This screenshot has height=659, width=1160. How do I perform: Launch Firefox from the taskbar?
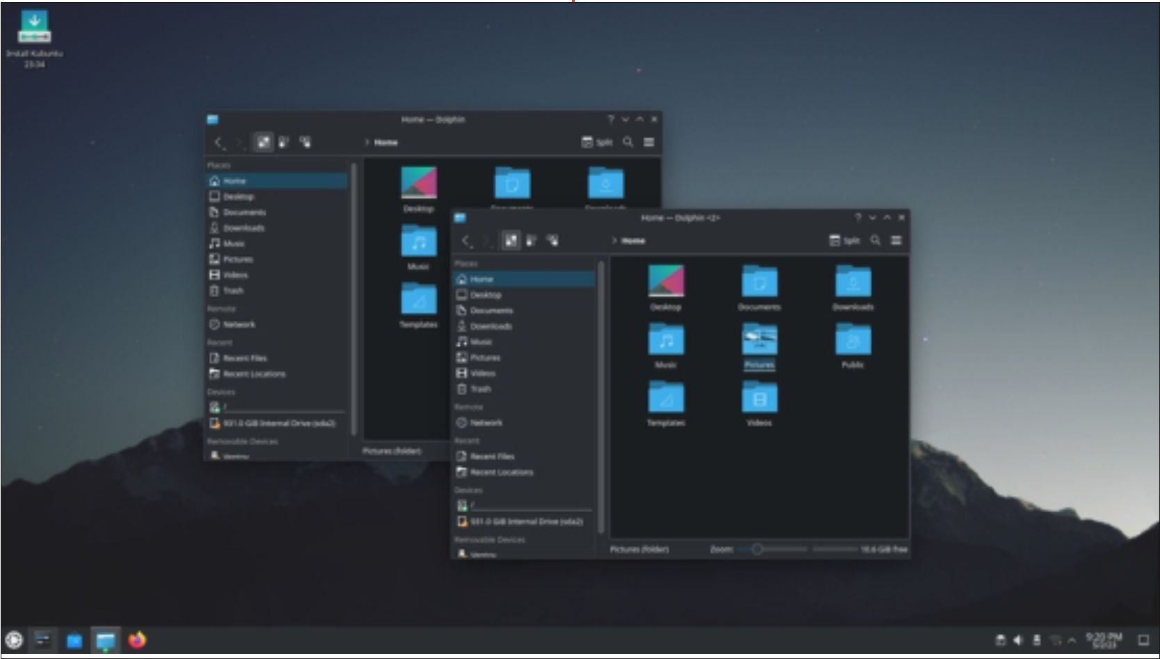[x=137, y=640]
